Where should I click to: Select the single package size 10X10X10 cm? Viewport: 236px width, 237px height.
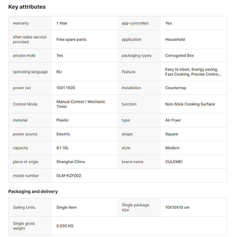pos(177,207)
